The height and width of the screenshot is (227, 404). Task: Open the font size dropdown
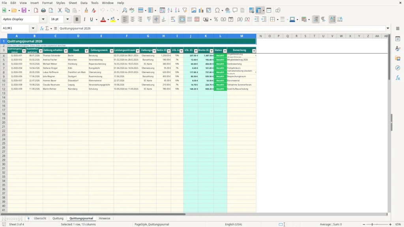point(67,19)
